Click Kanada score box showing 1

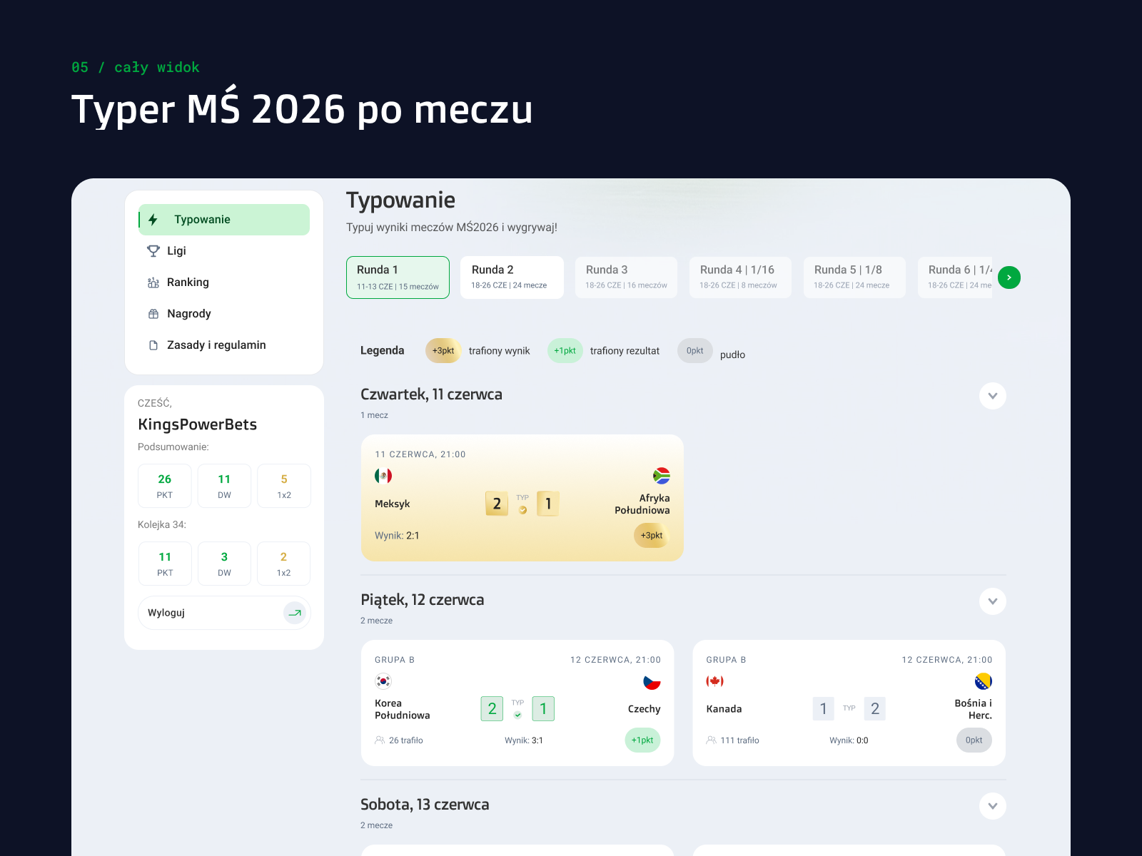point(823,708)
